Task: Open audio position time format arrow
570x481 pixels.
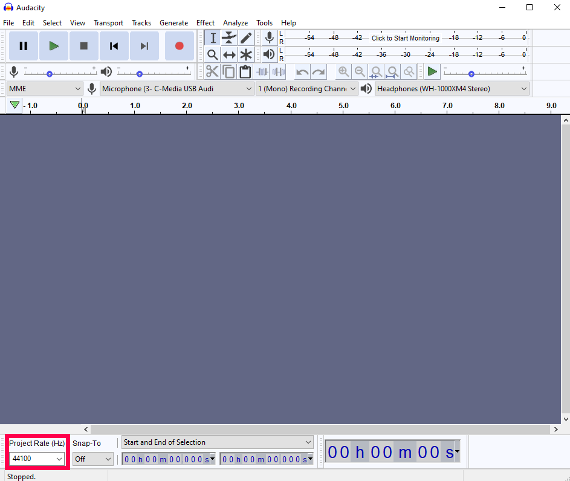Action: tap(458, 452)
